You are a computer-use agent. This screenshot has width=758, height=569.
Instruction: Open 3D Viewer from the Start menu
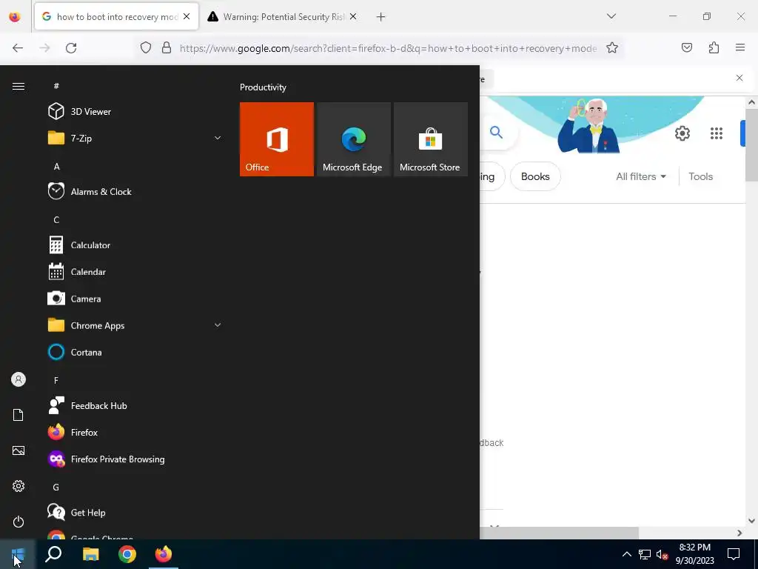[135, 111]
